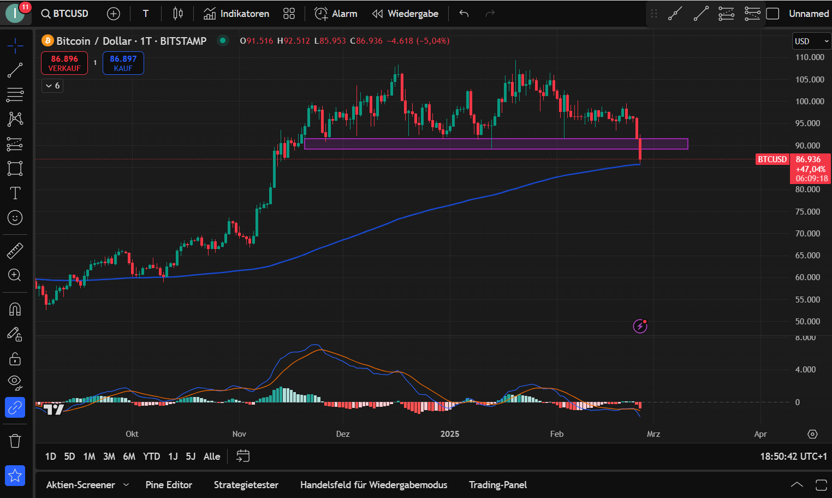Set range to 5D

click(x=69, y=456)
